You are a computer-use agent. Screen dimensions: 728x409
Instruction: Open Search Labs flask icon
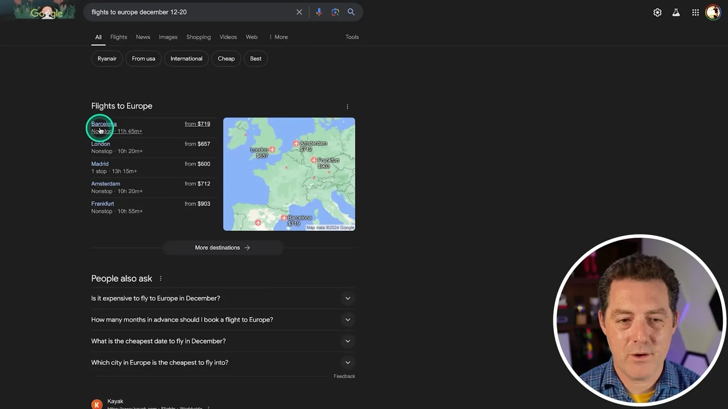coord(676,13)
